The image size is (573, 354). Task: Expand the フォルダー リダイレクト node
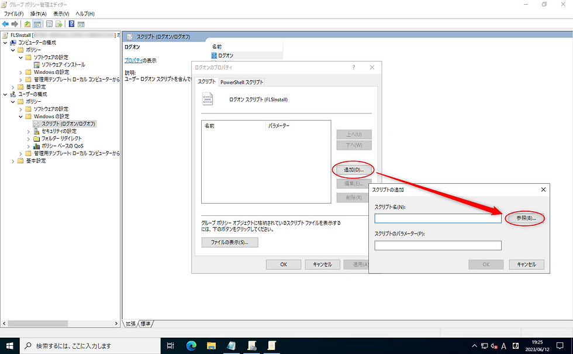click(29, 139)
